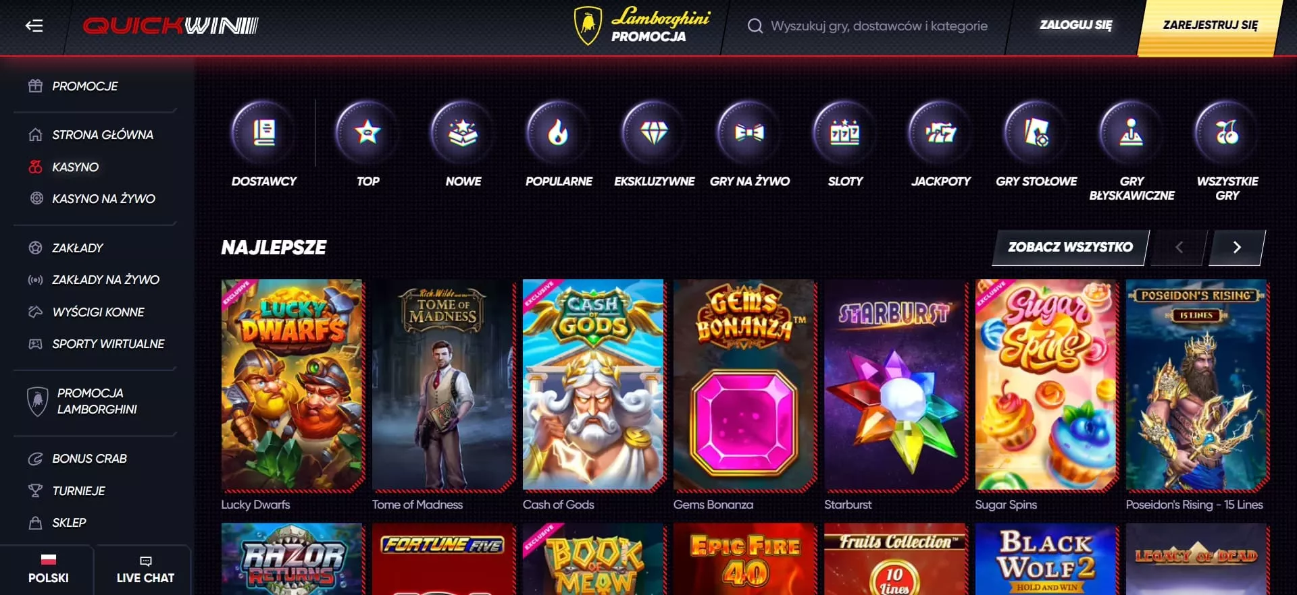
Task: Click the Zarejestruj się button
Action: [x=1210, y=26]
